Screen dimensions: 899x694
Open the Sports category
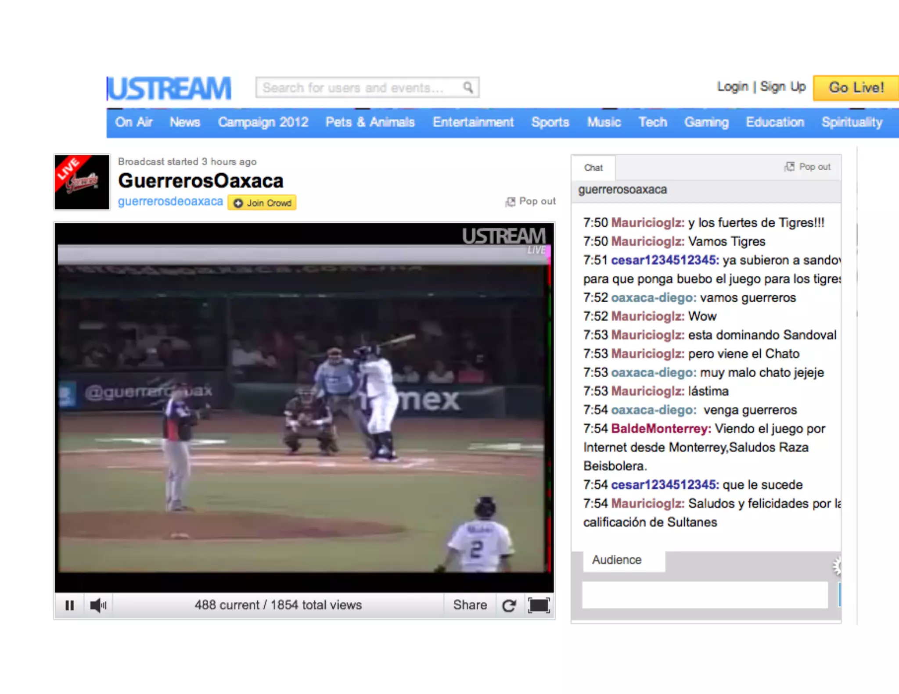coord(550,122)
